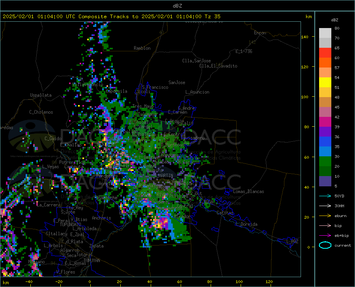The image size is (355, 287).
Task: Click the L_Asuncion place label
Action: point(197,92)
